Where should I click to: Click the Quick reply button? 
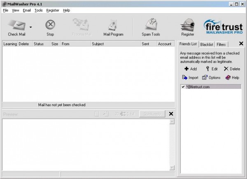(152, 114)
